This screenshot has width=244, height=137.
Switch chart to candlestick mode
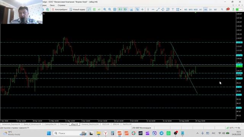click(x=94, y=10)
